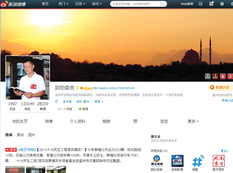
Task: Open the 赞 likes tab
Action: pos(135,121)
